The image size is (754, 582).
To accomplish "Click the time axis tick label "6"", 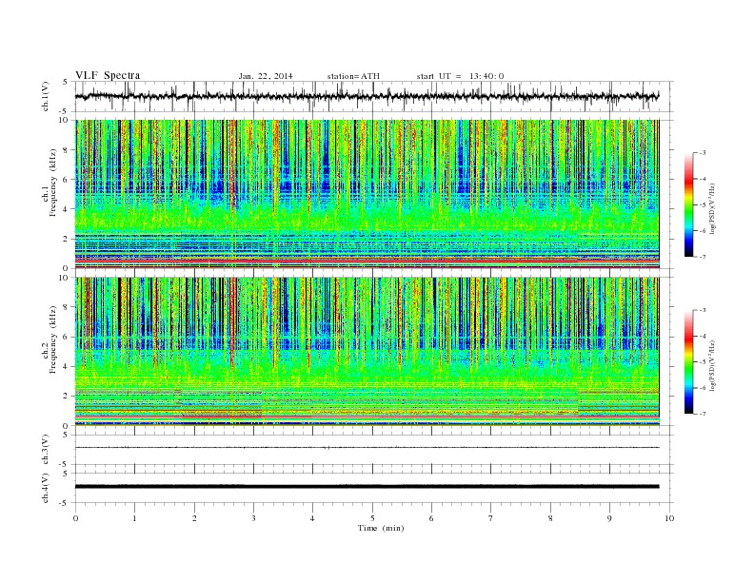I will [431, 518].
